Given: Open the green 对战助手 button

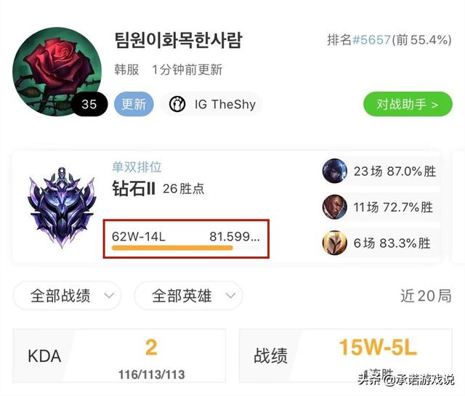Looking at the screenshot, I should pyautogui.click(x=408, y=104).
